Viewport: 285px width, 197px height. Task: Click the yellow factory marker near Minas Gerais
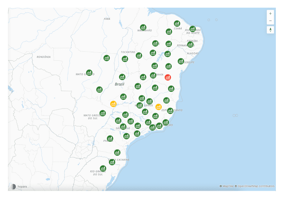click(158, 107)
